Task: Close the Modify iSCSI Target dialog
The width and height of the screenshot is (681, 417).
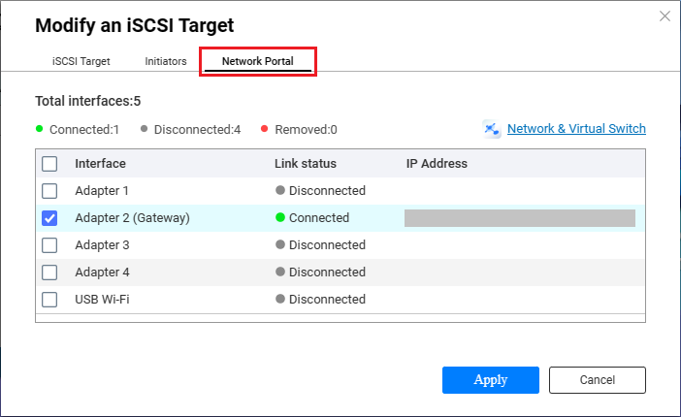Action: pos(665,16)
